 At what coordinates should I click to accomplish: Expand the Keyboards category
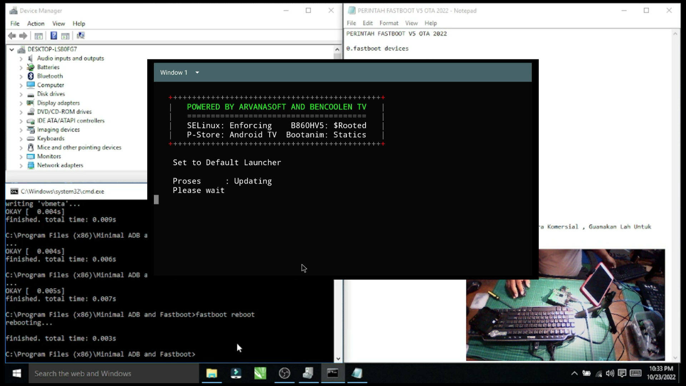(x=21, y=138)
